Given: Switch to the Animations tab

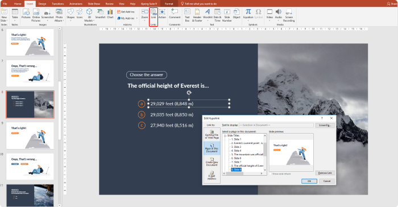Looking at the screenshot, I should (x=76, y=4).
